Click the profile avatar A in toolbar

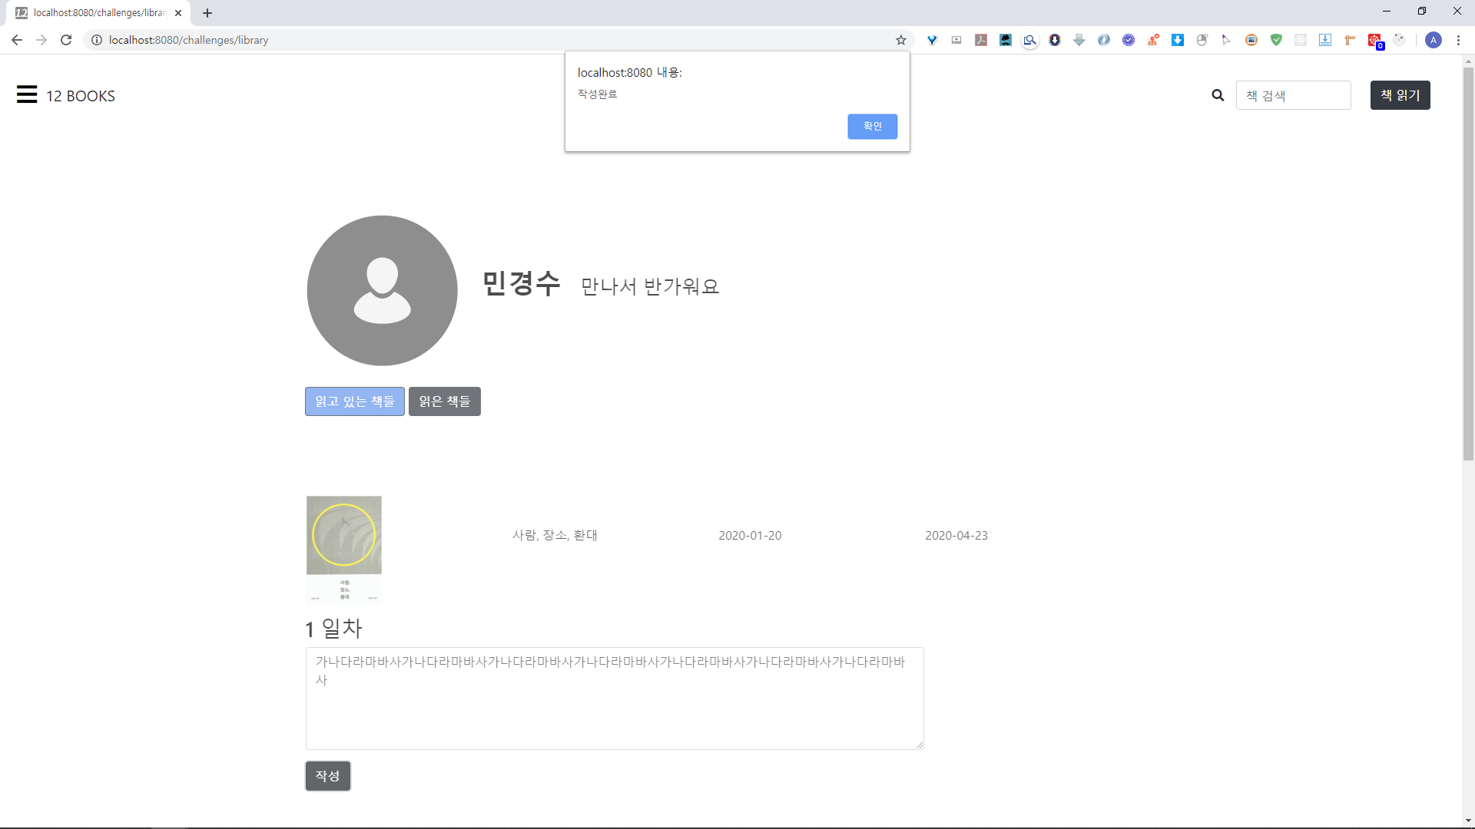[x=1433, y=40]
